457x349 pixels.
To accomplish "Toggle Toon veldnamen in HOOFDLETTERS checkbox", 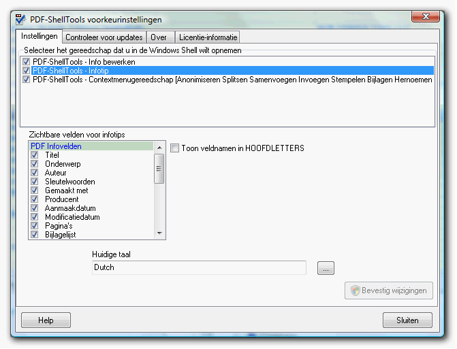I will click(x=175, y=148).
